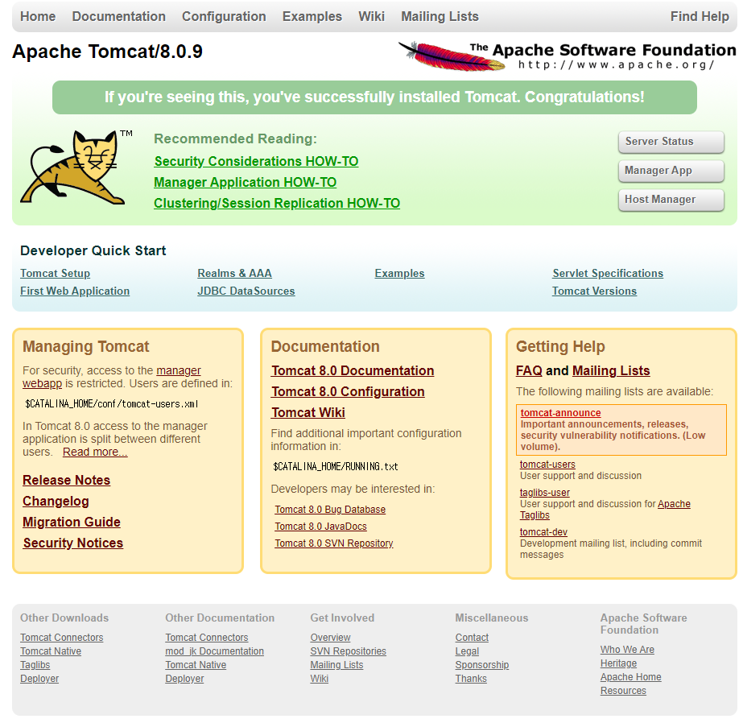
Task: Open Wiki in the top navigation bar
Action: [372, 17]
